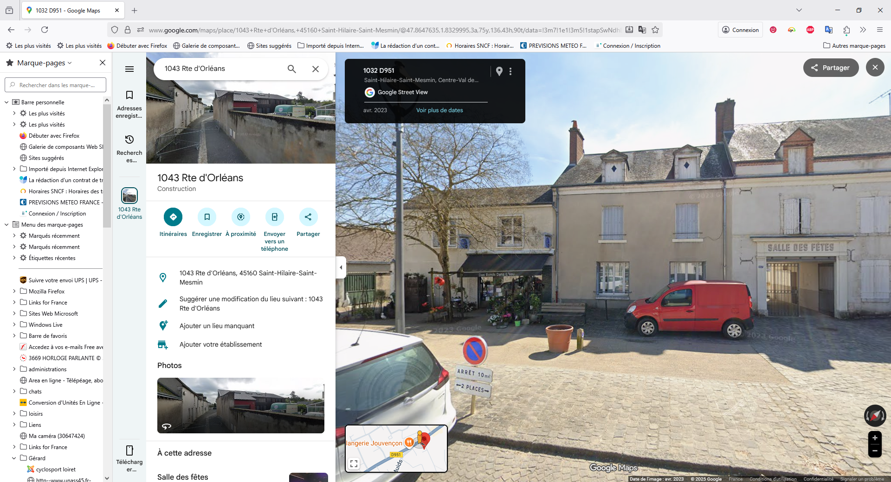Open the PREVISIONS METEO FRANCE bookmark
Viewport: 891px width, 482px height.
point(553,45)
